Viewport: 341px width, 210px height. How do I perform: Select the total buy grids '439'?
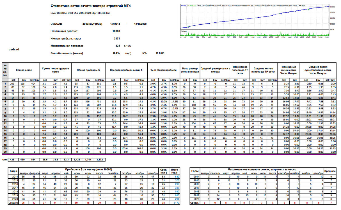(24, 159)
